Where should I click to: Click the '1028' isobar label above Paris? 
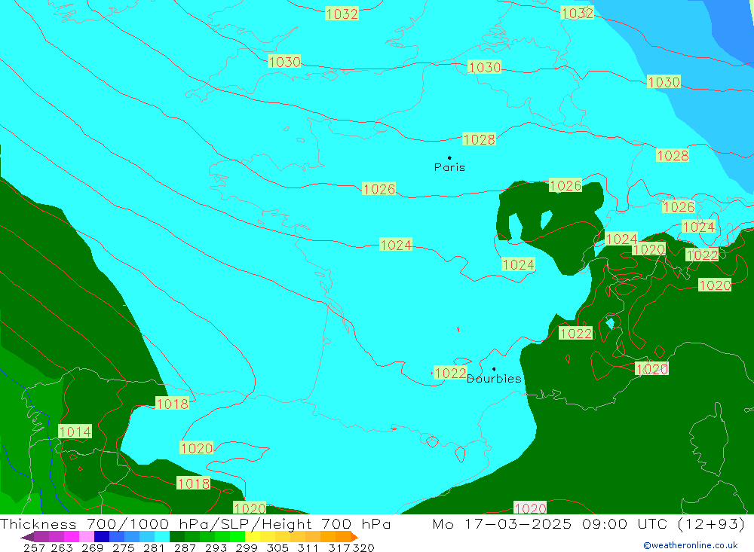click(x=479, y=139)
